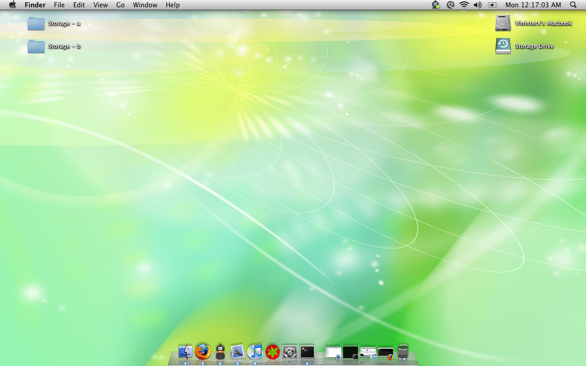Click the Spotlight search magnifier

(x=573, y=5)
